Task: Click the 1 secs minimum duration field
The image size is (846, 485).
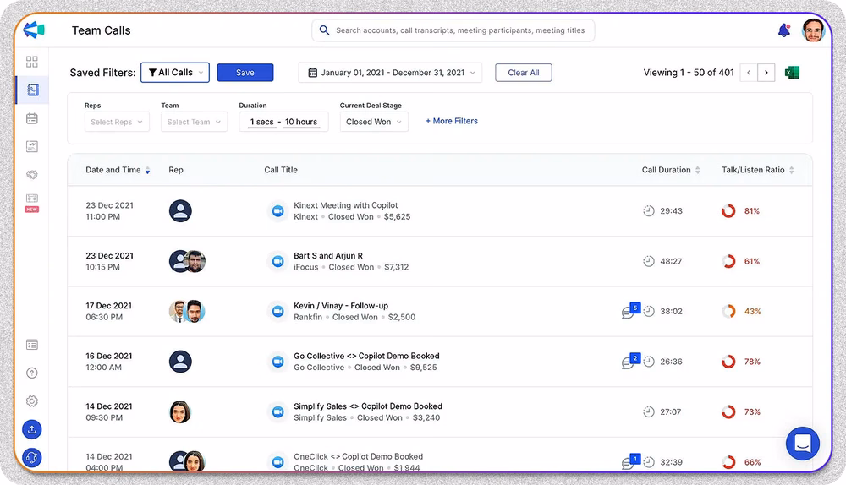Action: click(x=261, y=122)
